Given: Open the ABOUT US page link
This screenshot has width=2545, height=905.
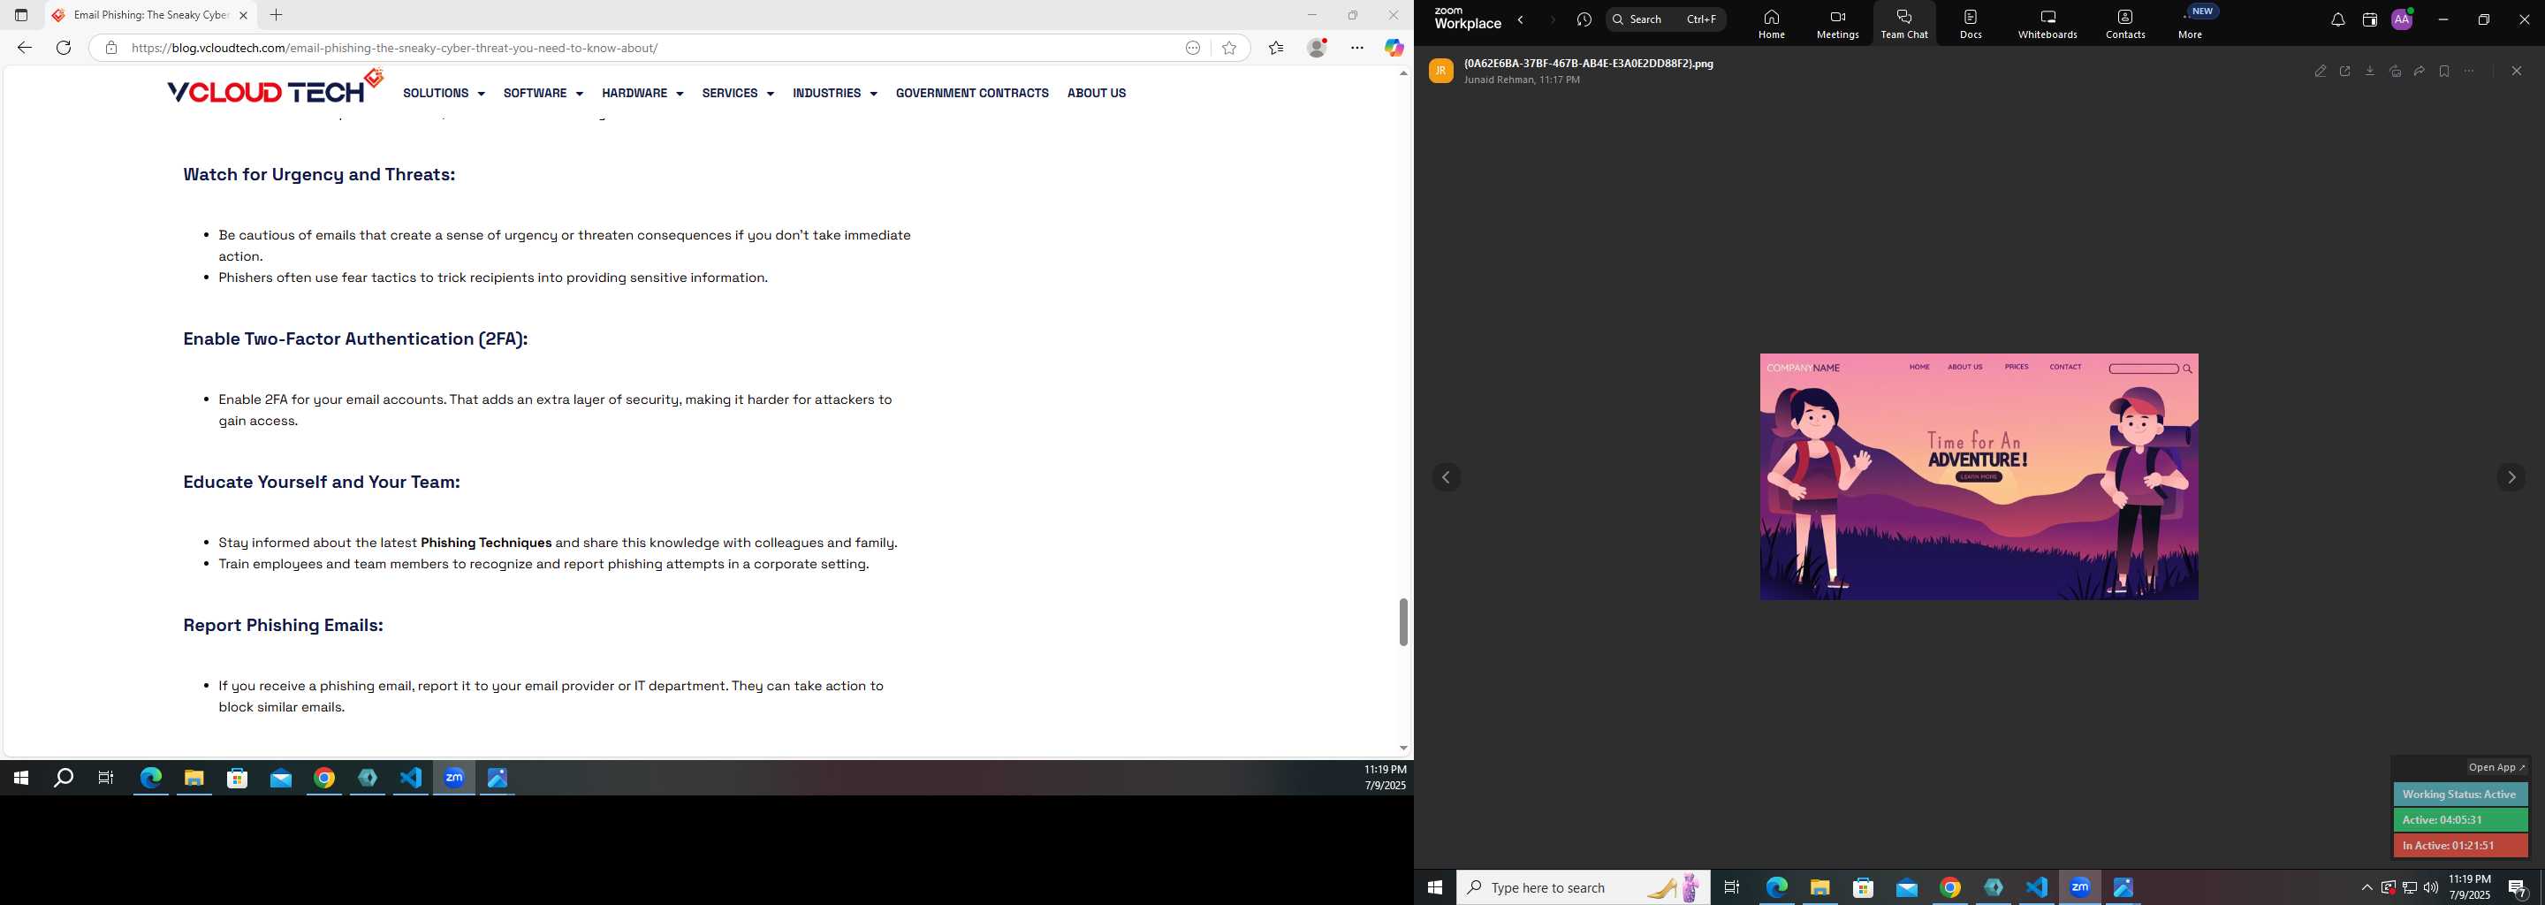Looking at the screenshot, I should [1097, 93].
